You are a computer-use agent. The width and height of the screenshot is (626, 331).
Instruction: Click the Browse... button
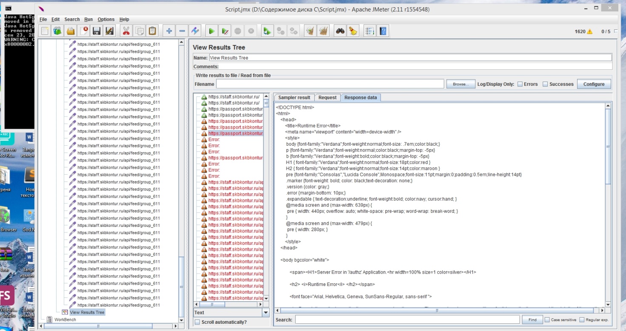[x=461, y=84]
